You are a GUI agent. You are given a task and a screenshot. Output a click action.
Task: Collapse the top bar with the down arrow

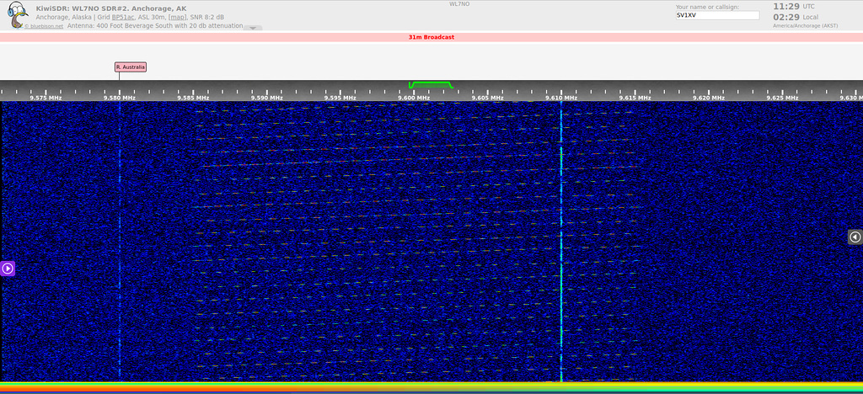point(252,28)
